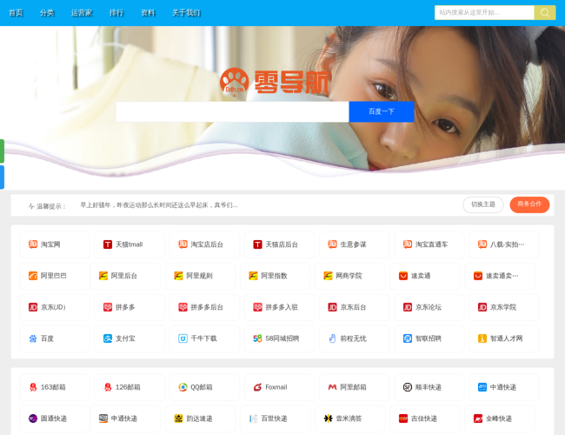This screenshot has height=435, width=565.
Task: Open the 运营家 nav item
Action: click(82, 13)
